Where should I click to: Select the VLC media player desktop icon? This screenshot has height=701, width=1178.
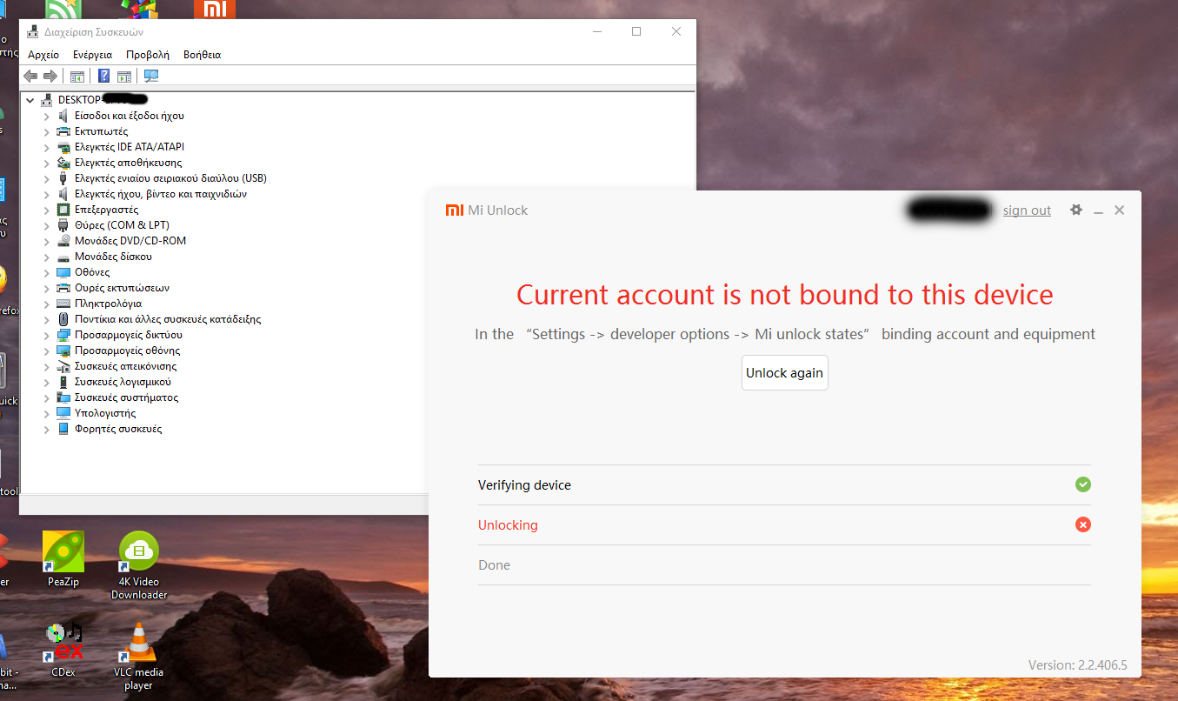(x=139, y=656)
